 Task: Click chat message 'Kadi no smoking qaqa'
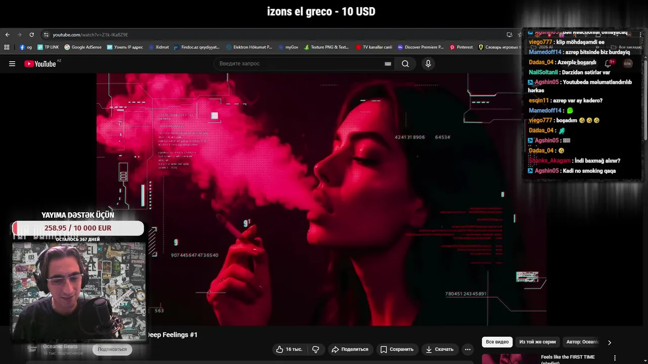(x=589, y=171)
